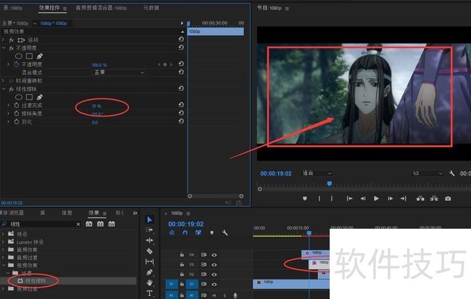Open the 适合 zoom level dropdown
This screenshot has width=471, height=299.
[317, 173]
